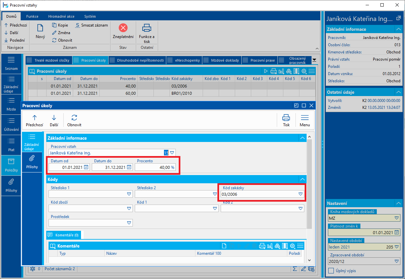Image resolution: width=405 pixels, height=279 pixels.
Task: Collapse Nastavení panel
Action: tap(398, 203)
